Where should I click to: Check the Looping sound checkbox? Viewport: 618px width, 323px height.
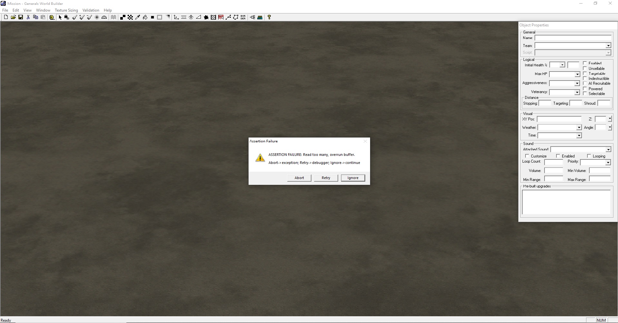coord(589,156)
